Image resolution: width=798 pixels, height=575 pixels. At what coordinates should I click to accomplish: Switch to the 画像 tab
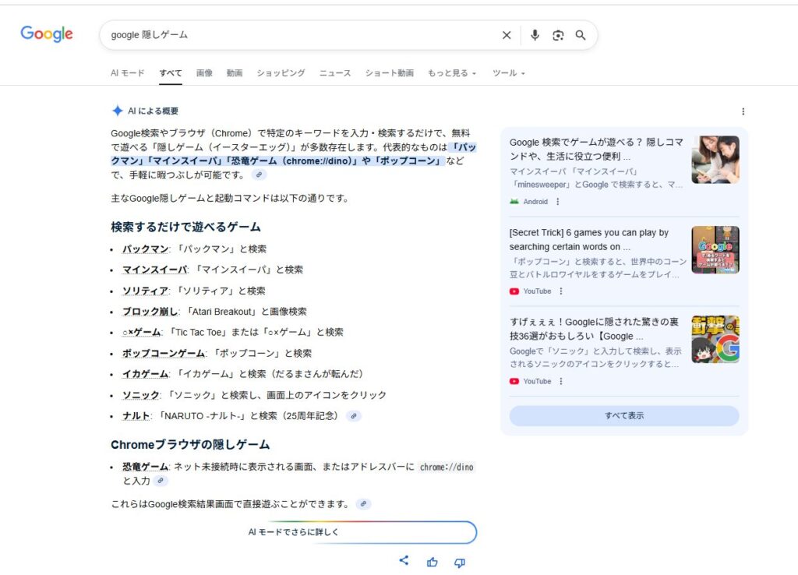point(204,73)
